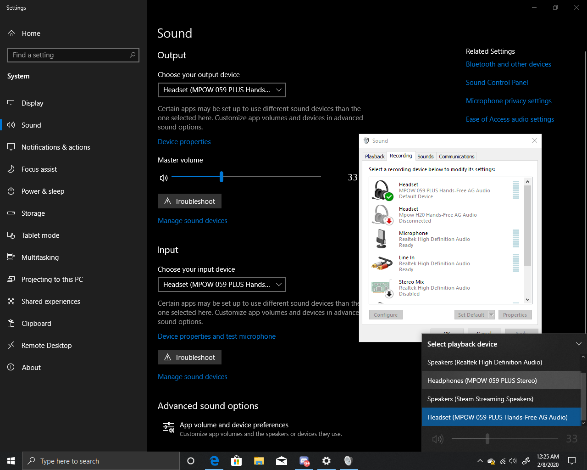Switch to the Sounds tab
The image size is (587, 470).
click(426, 157)
